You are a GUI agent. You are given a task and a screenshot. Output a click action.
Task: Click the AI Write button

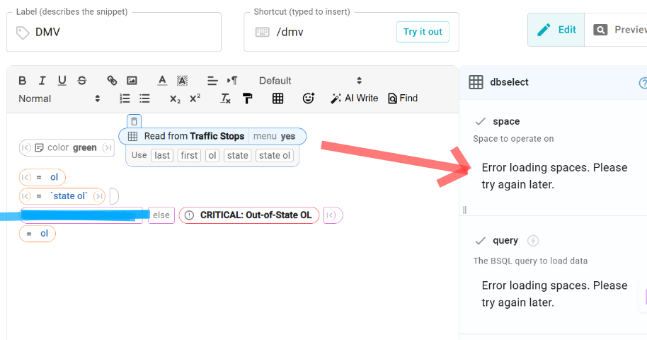point(355,98)
